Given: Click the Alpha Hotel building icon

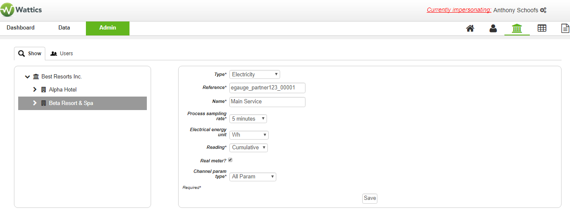Looking at the screenshot, I should coord(43,90).
